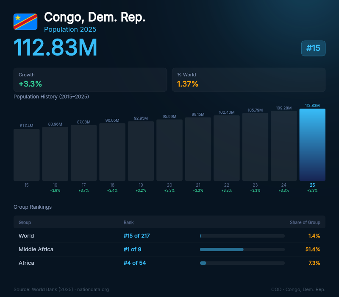
Task: Click the '#4 of 54' rank text
Action: tap(135, 263)
